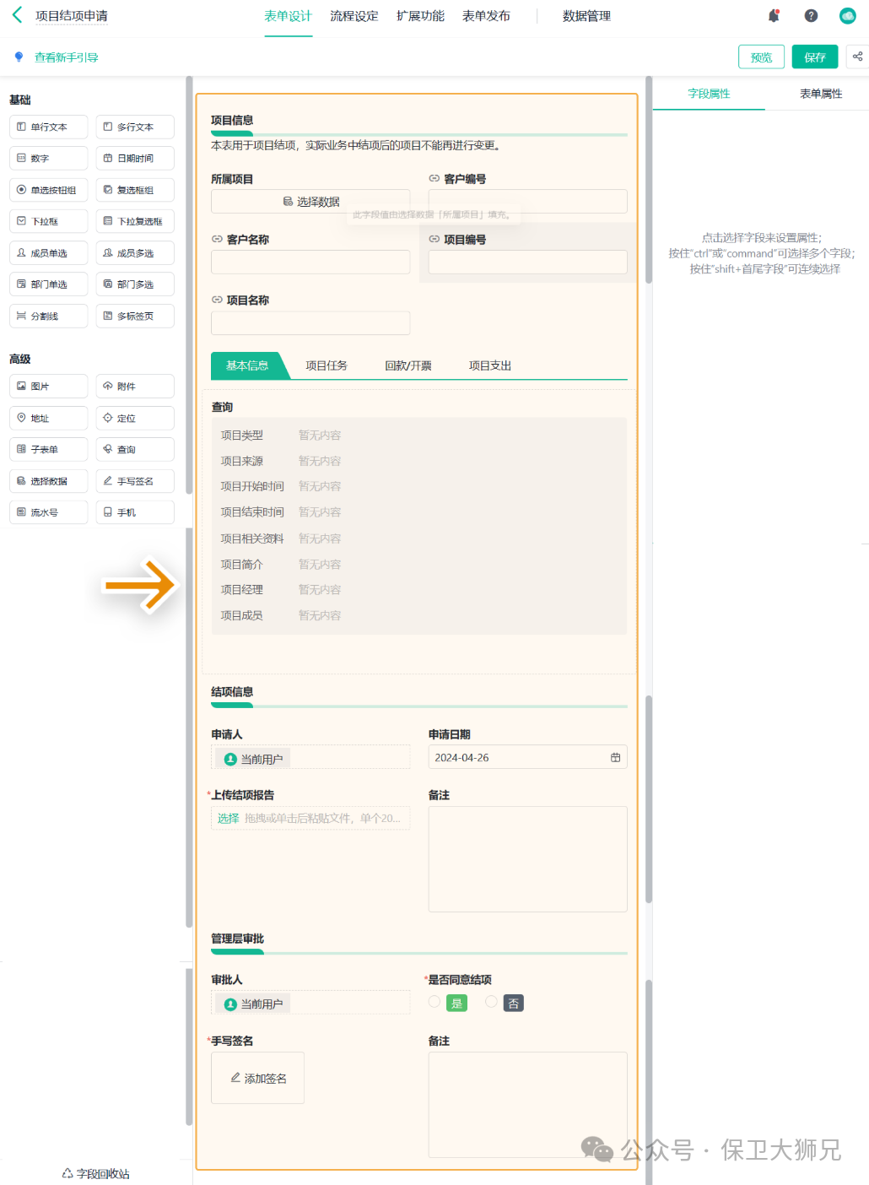Open the user avatar icon at top right
Image resolution: width=869 pixels, height=1185 pixels.
tap(847, 16)
